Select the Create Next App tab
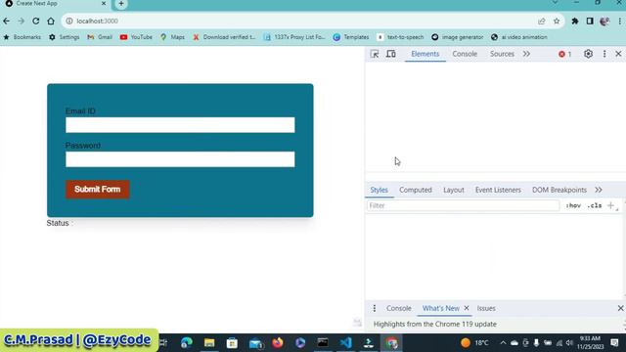626x352 pixels. 55,4
